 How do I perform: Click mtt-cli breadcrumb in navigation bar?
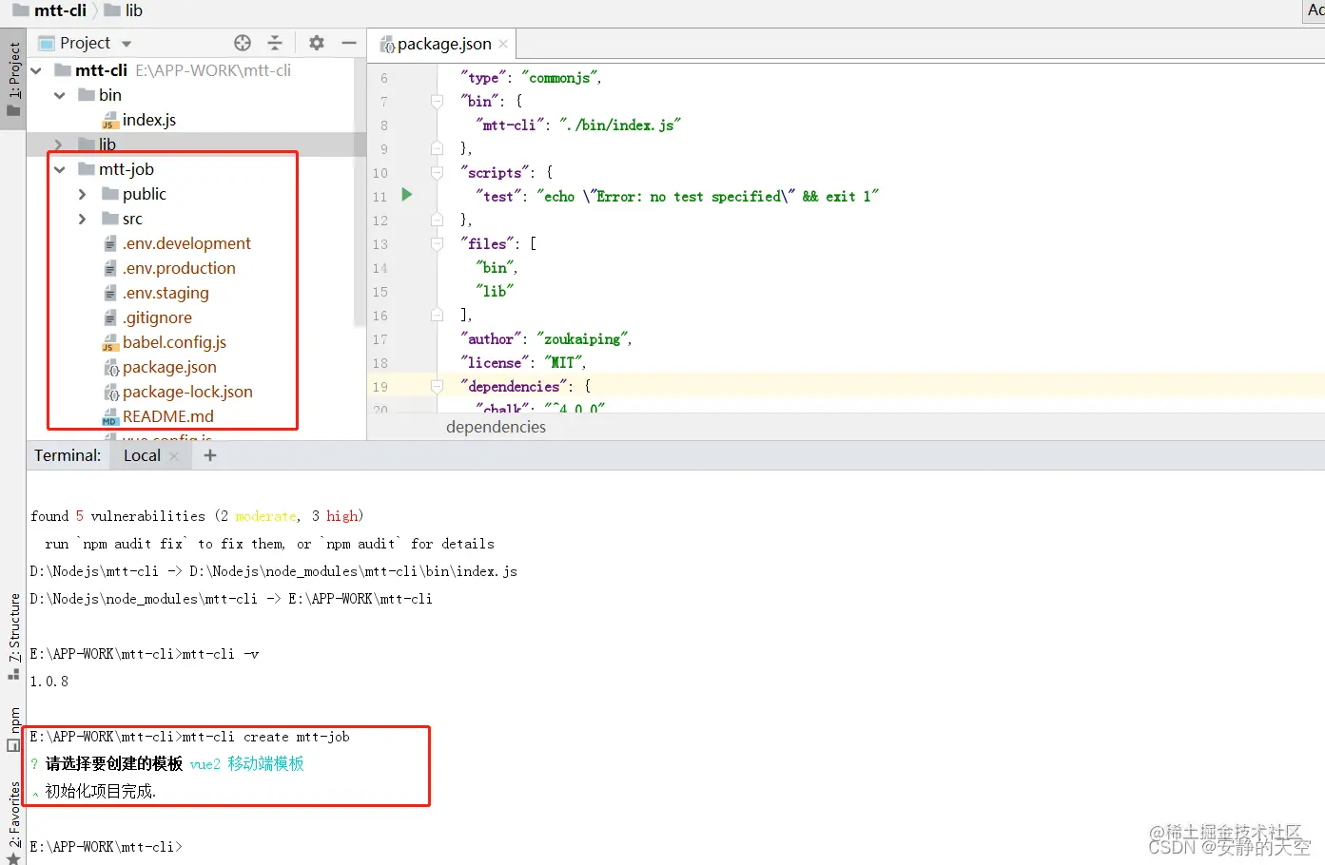(x=49, y=10)
